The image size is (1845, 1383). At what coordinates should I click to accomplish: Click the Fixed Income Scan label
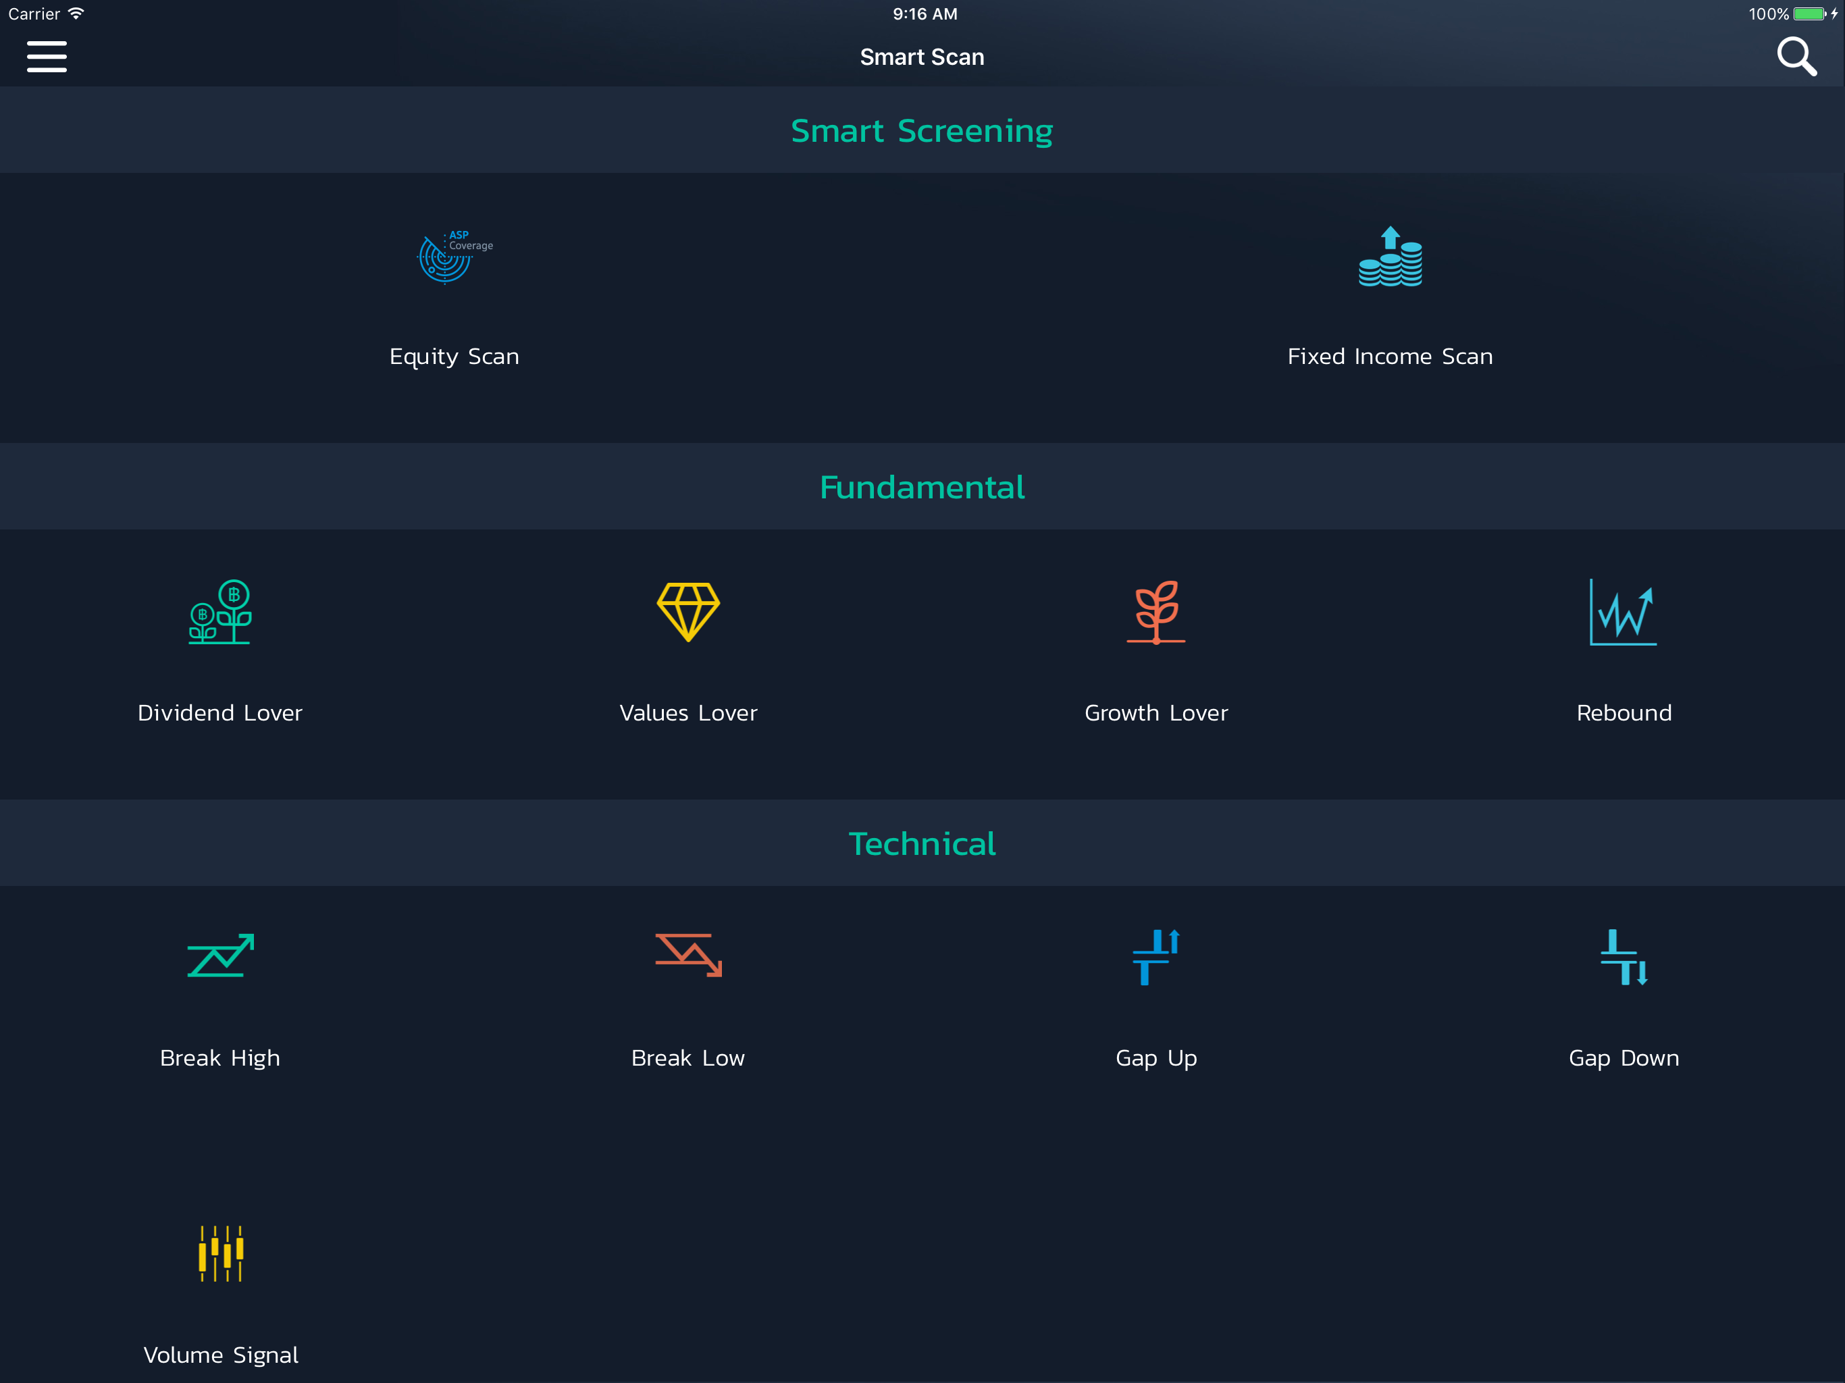click(1391, 356)
